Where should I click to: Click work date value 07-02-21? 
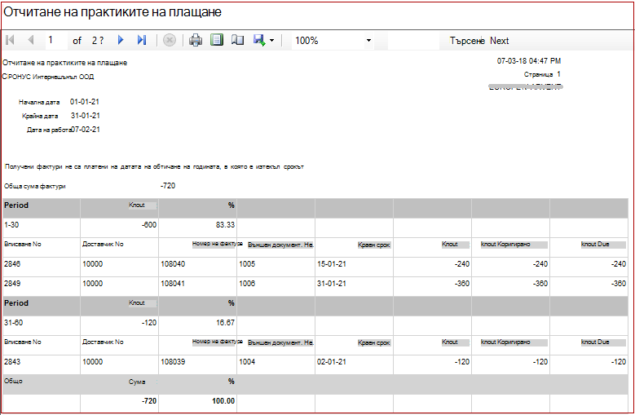[86, 130]
